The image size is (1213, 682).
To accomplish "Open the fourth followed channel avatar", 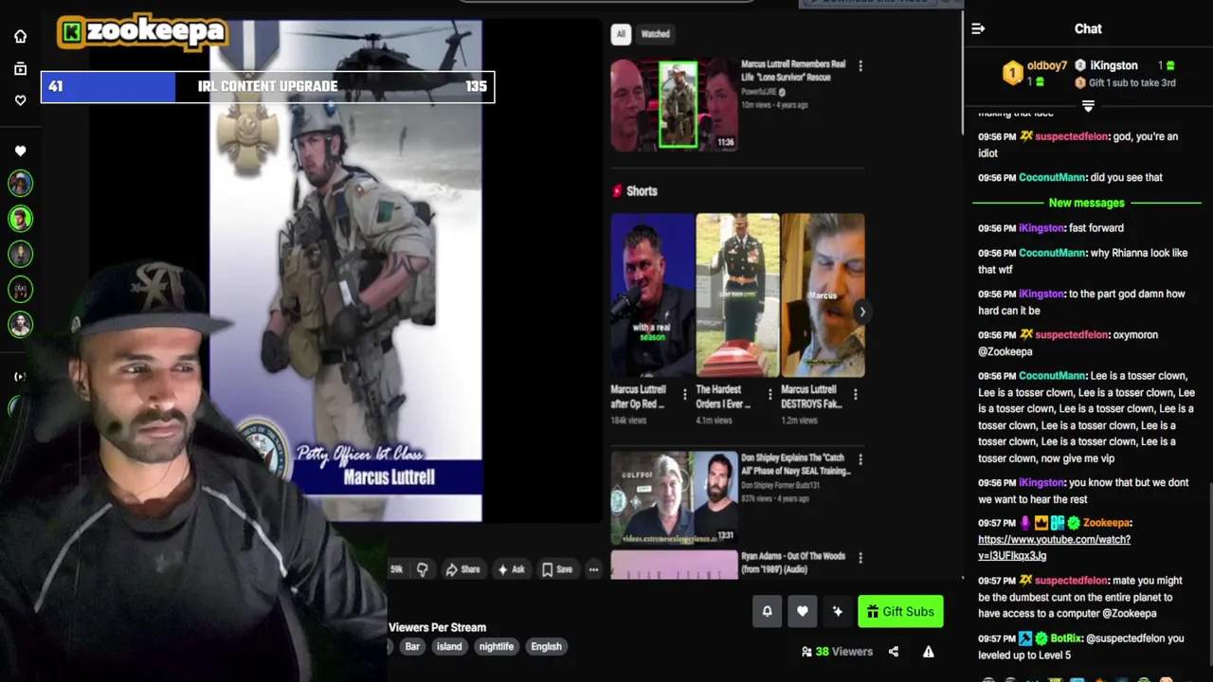I will click(x=20, y=289).
